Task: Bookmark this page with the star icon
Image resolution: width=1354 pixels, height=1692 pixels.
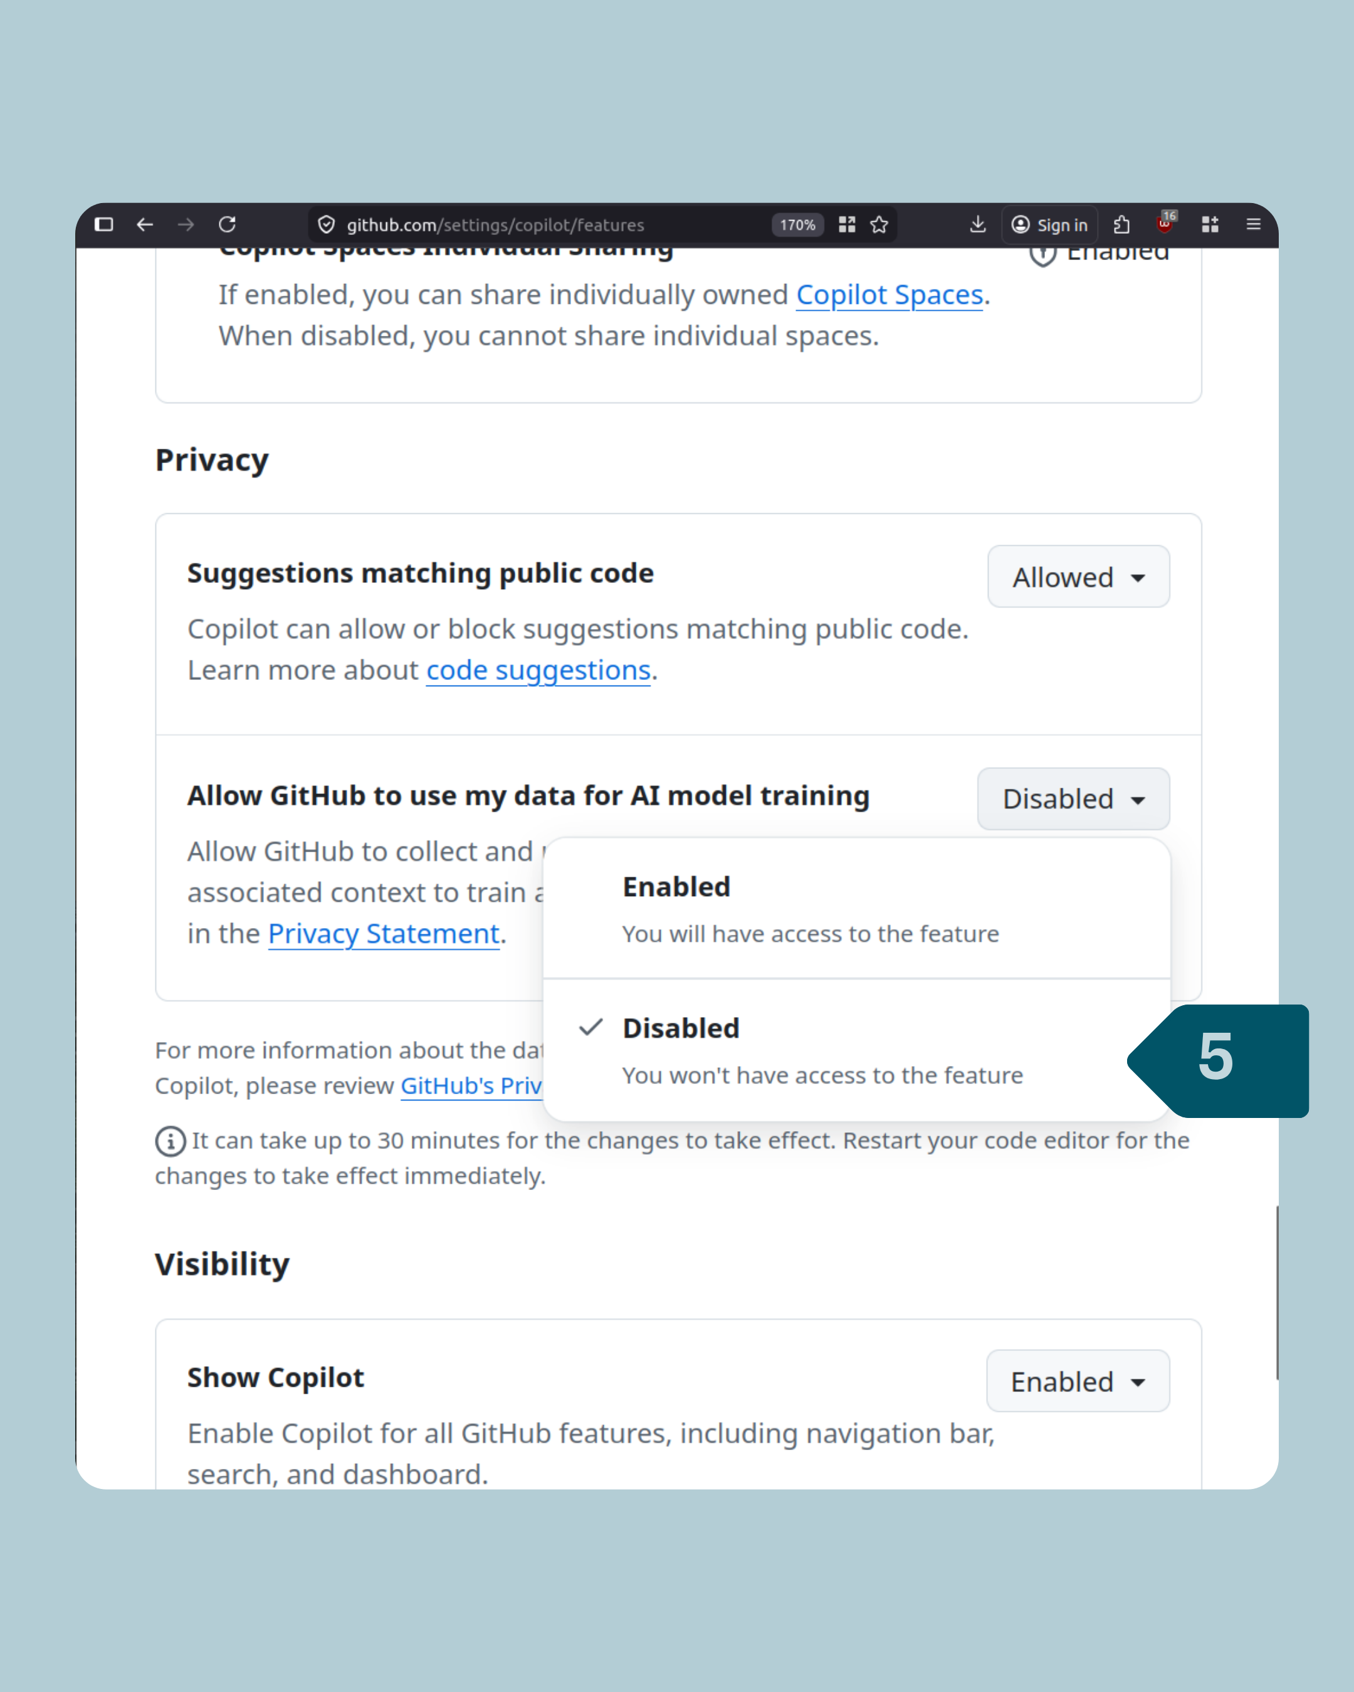Action: click(879, 225)
